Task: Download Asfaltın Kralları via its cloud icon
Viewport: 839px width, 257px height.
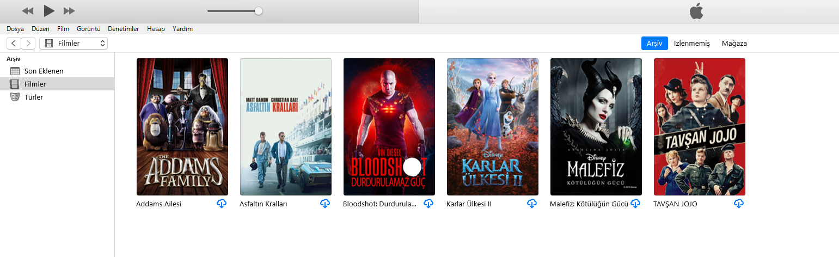Action: click(325, 204)
